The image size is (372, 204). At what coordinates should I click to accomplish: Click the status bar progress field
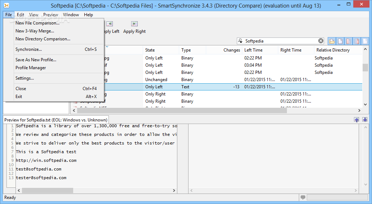pyautogui.click(x=337, y=198)
